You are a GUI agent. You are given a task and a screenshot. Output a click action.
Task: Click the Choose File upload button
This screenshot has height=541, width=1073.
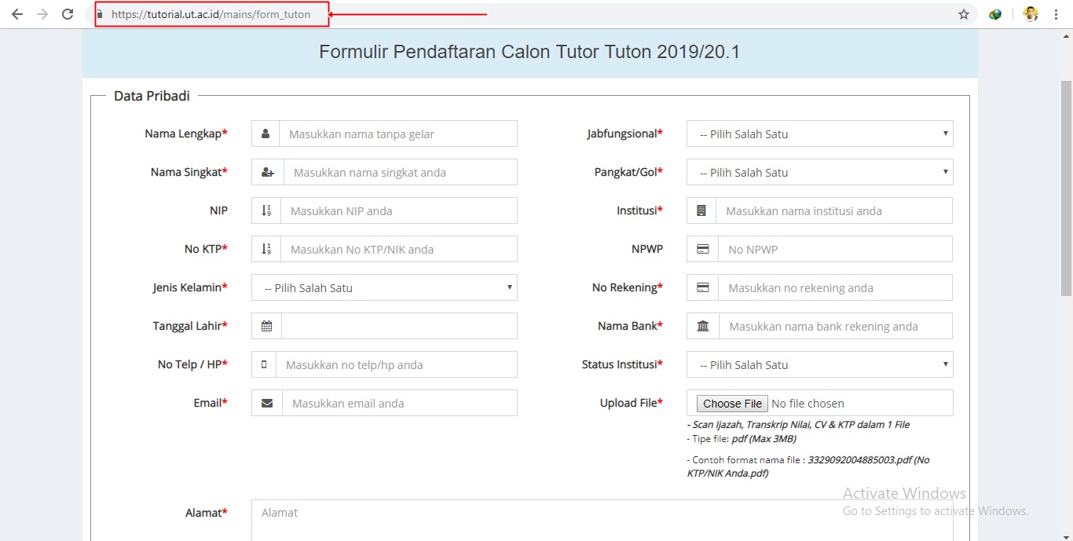coord(732,404)
